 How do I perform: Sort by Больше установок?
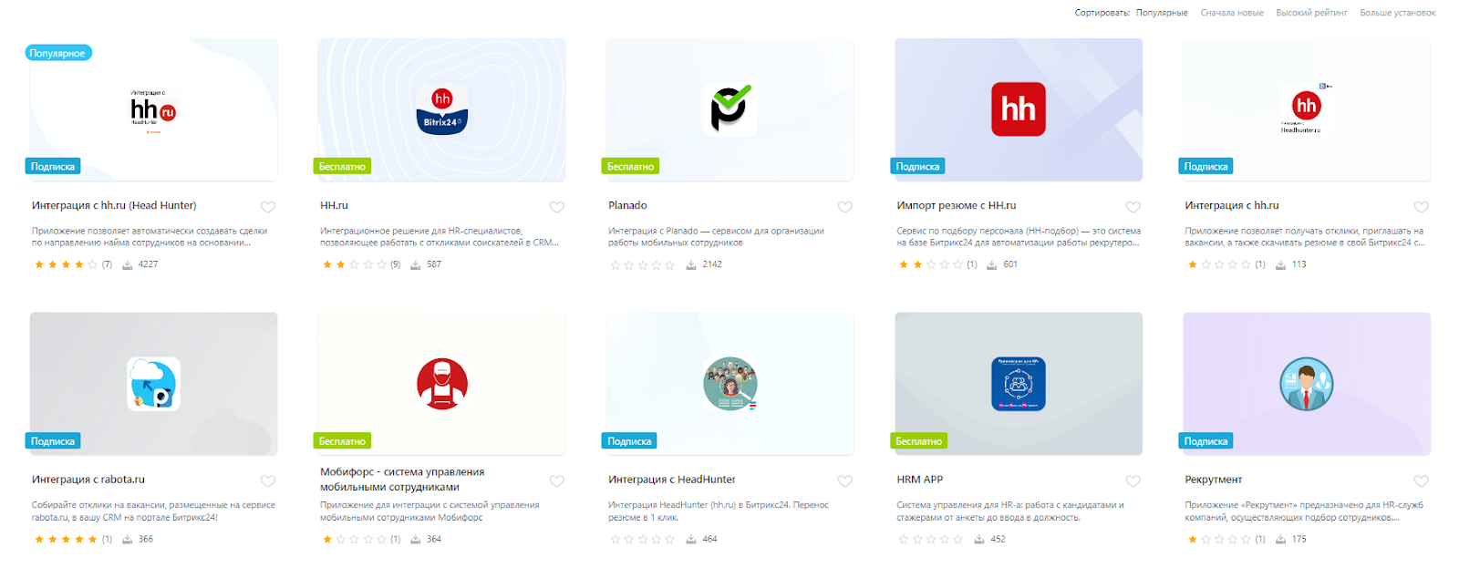(1398, 13)
